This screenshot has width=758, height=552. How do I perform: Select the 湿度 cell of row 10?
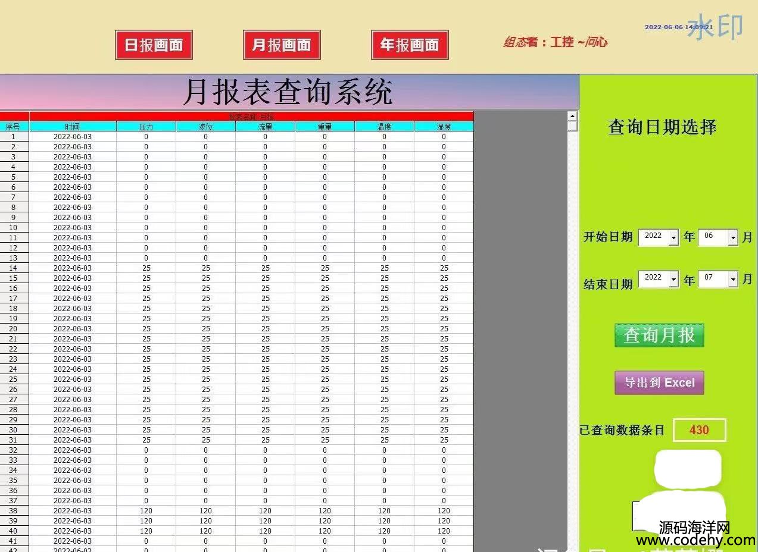coord(444,228)
